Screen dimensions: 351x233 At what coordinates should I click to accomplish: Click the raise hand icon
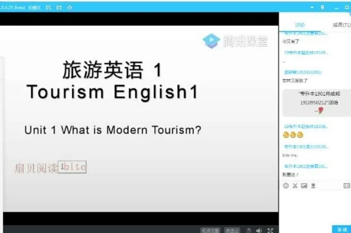[x=249, y=230]
